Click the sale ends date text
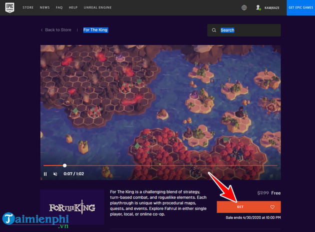 click(x=253, y=217)
